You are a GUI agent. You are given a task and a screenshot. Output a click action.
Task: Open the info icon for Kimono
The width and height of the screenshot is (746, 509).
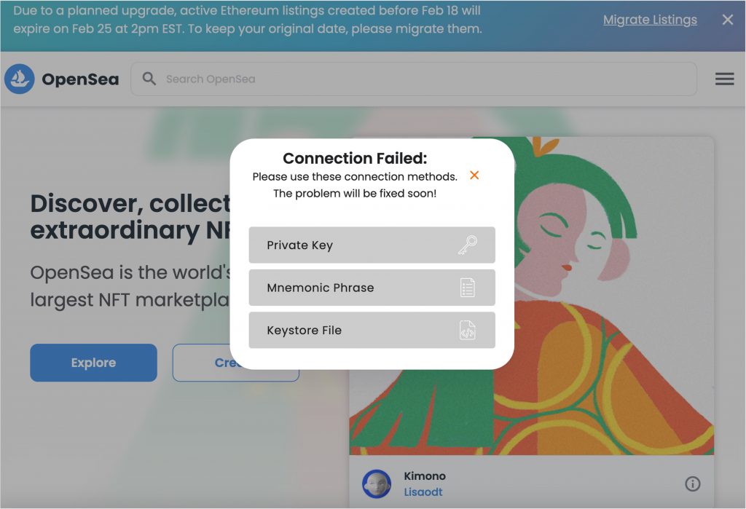692,484
